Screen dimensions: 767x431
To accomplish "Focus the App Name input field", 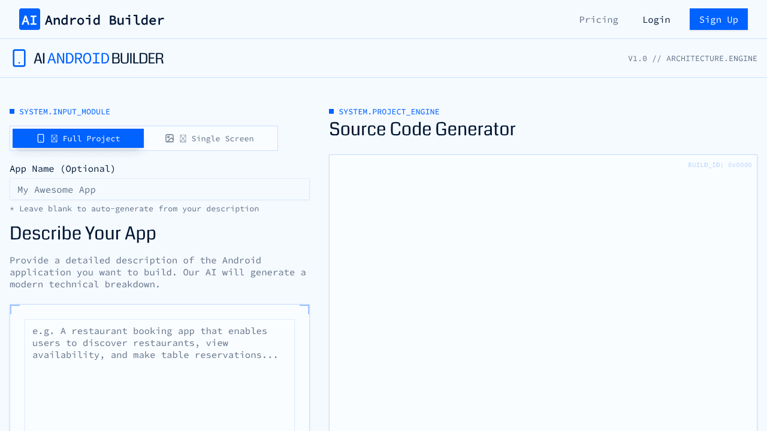I will click(159, 189).
